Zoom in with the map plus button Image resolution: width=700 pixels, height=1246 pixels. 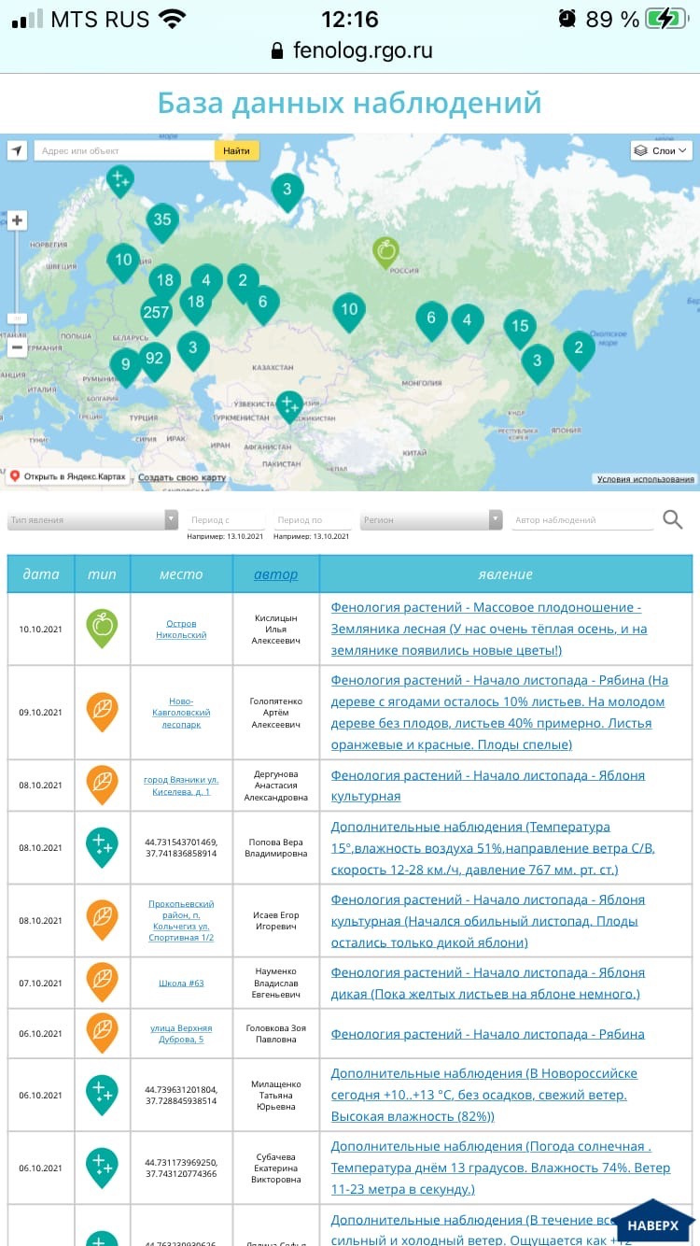tap(17, 220)
